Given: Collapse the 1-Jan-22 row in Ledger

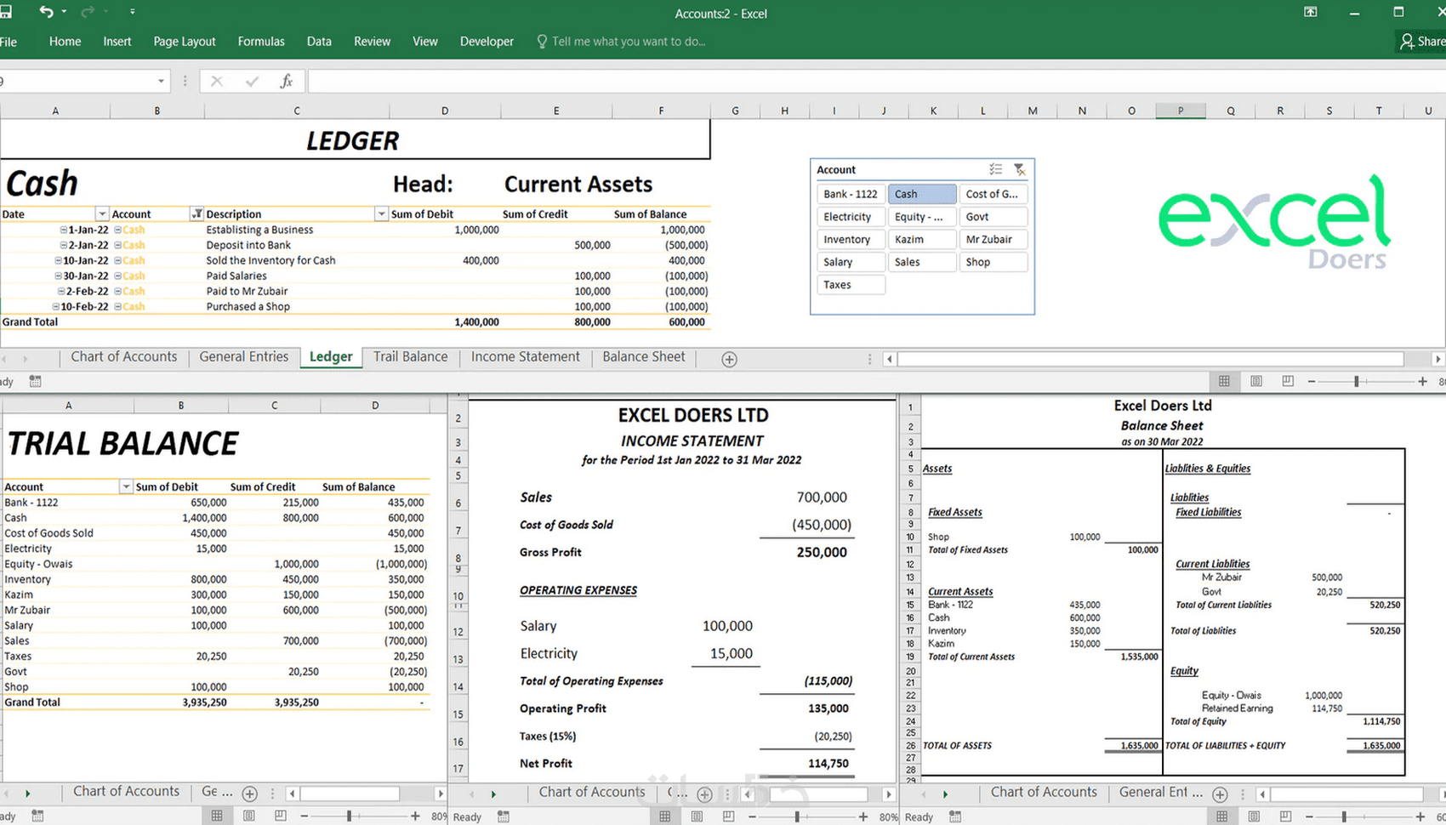Looking at the screenshot, I should [x=64, y=230].
